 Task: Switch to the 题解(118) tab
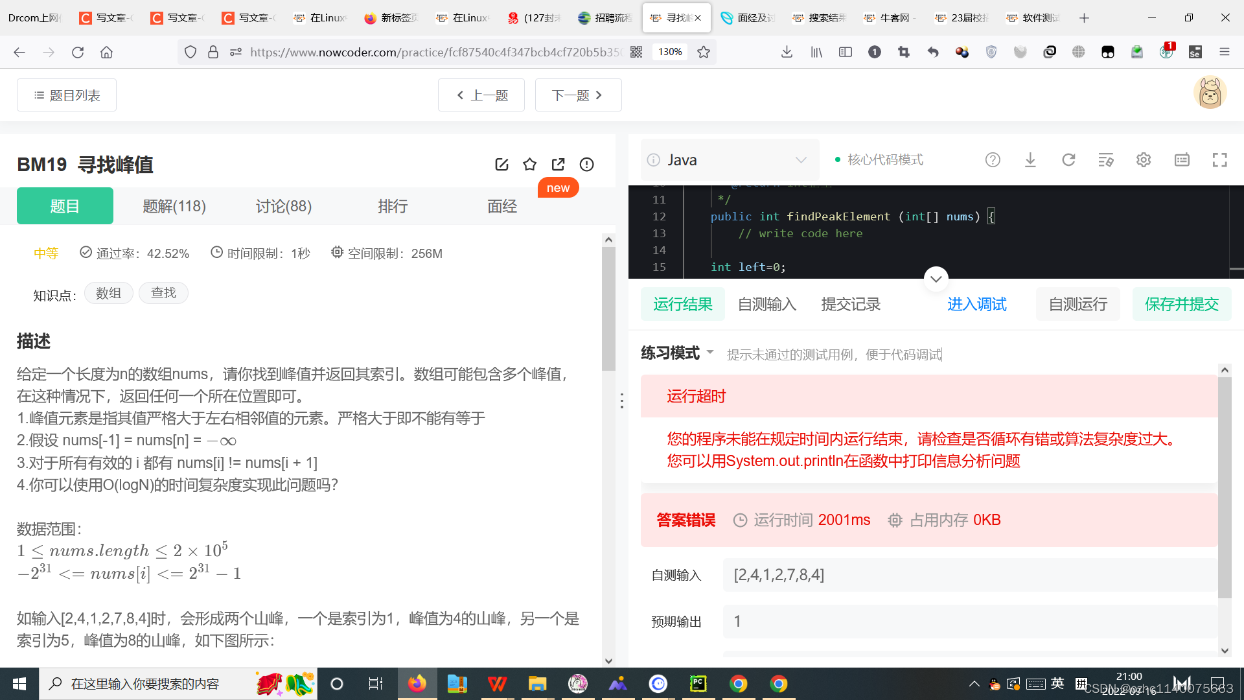[174, 206]
